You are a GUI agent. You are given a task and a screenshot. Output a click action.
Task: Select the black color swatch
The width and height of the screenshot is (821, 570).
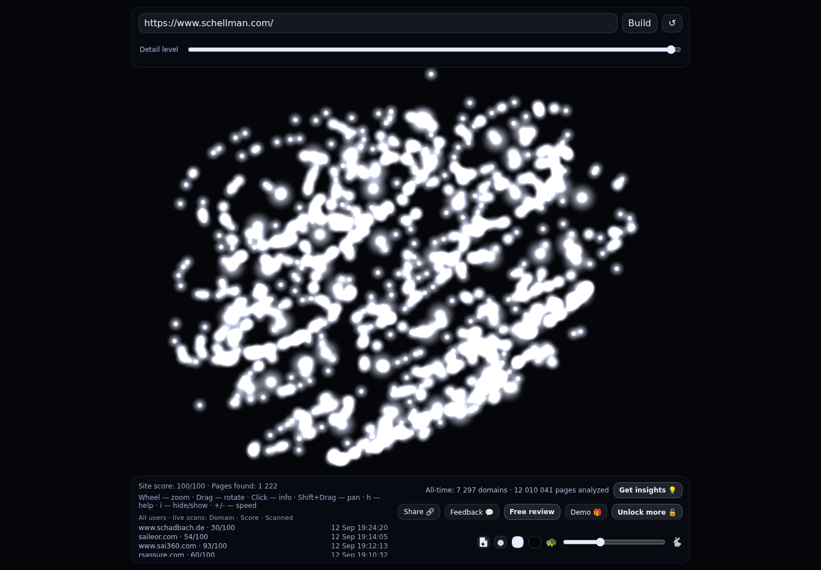click(535, 542)
